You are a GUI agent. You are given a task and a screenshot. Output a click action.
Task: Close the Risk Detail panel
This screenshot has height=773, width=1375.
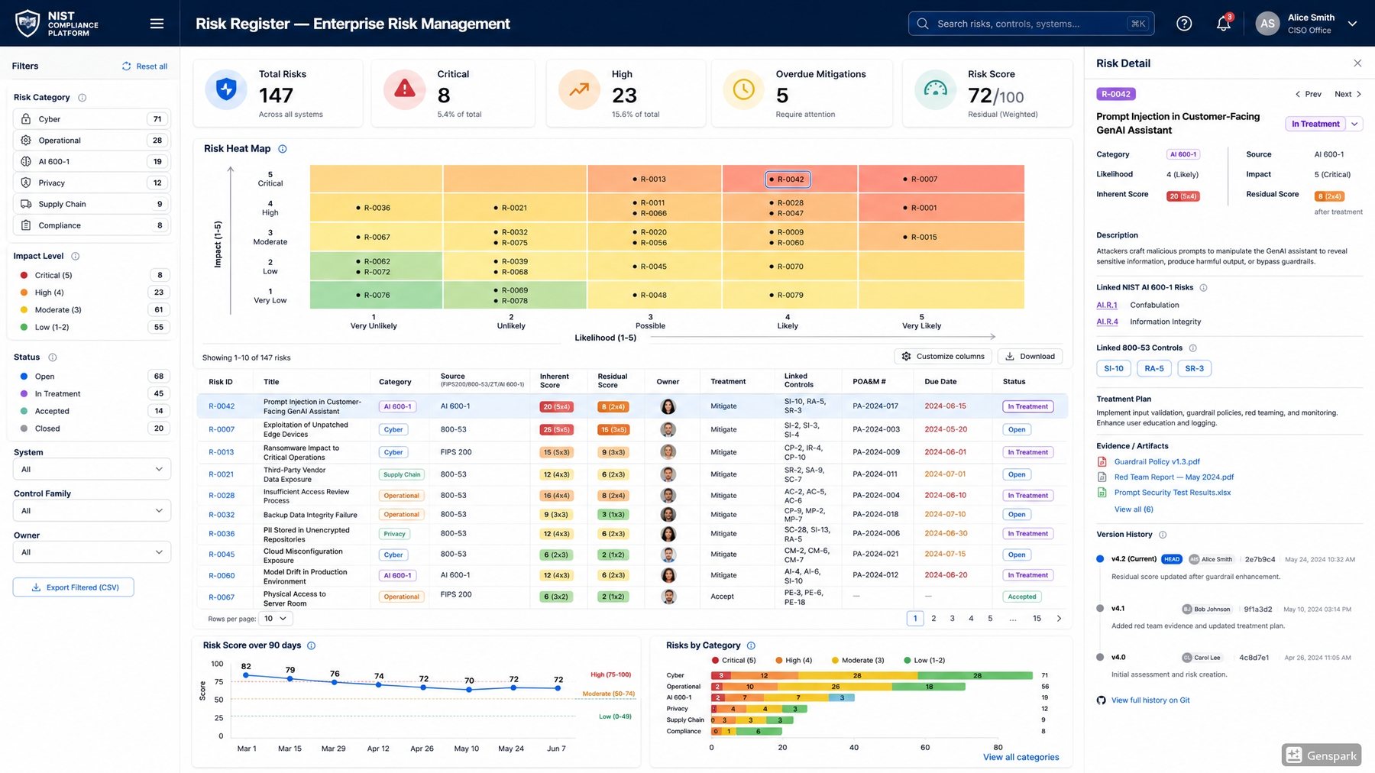(x=1357, y=63)
